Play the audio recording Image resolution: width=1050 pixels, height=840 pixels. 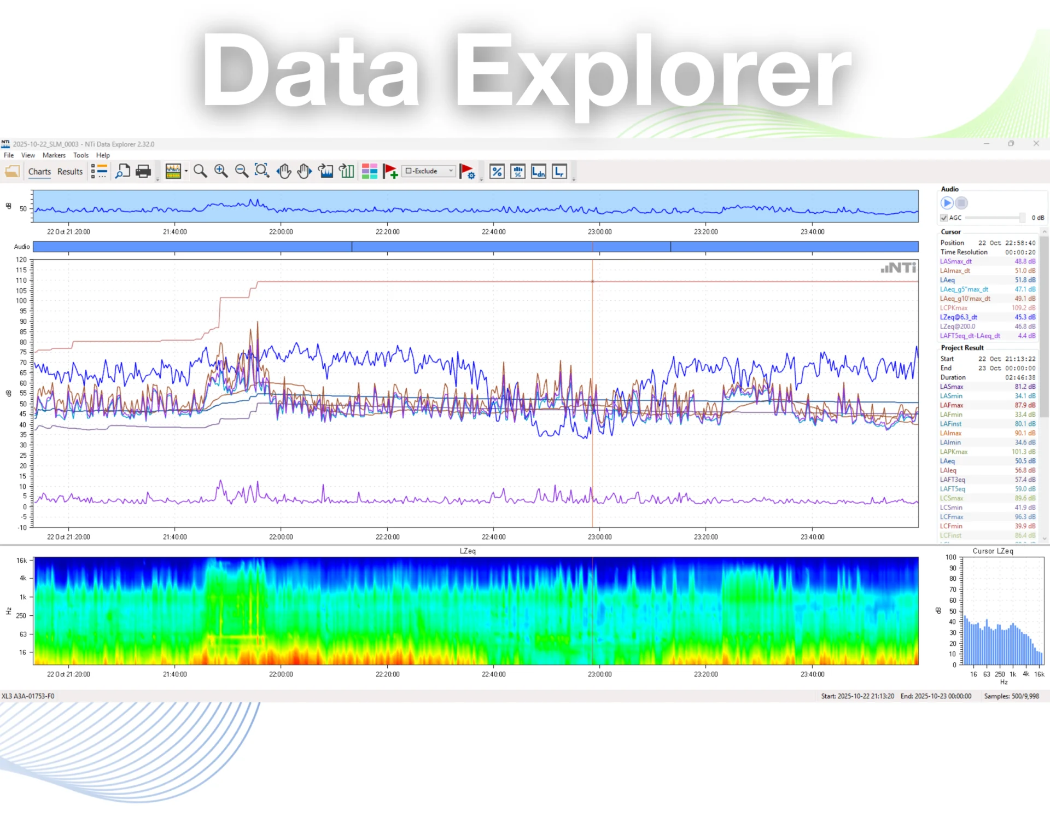pos(947,203)
